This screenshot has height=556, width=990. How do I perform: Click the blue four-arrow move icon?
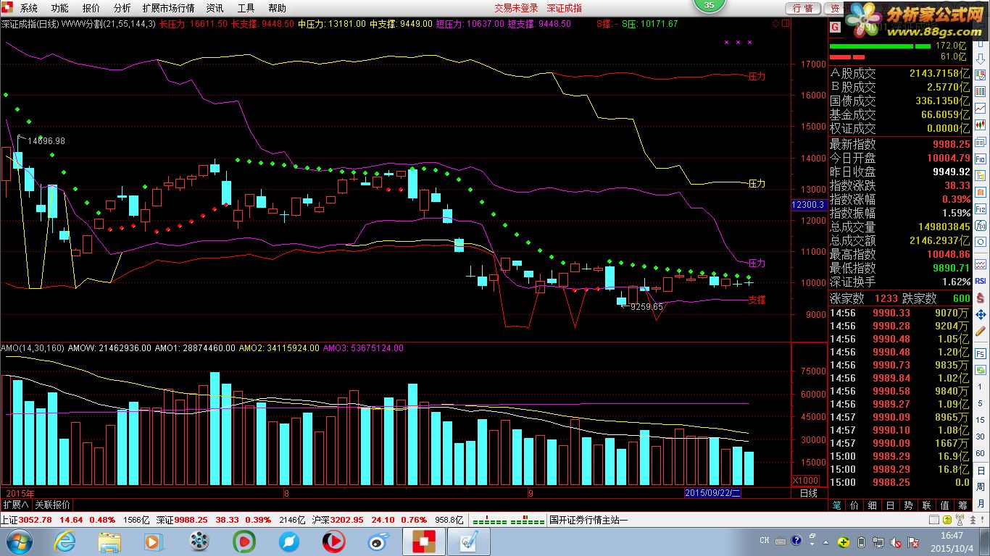[x=981, y=314]
